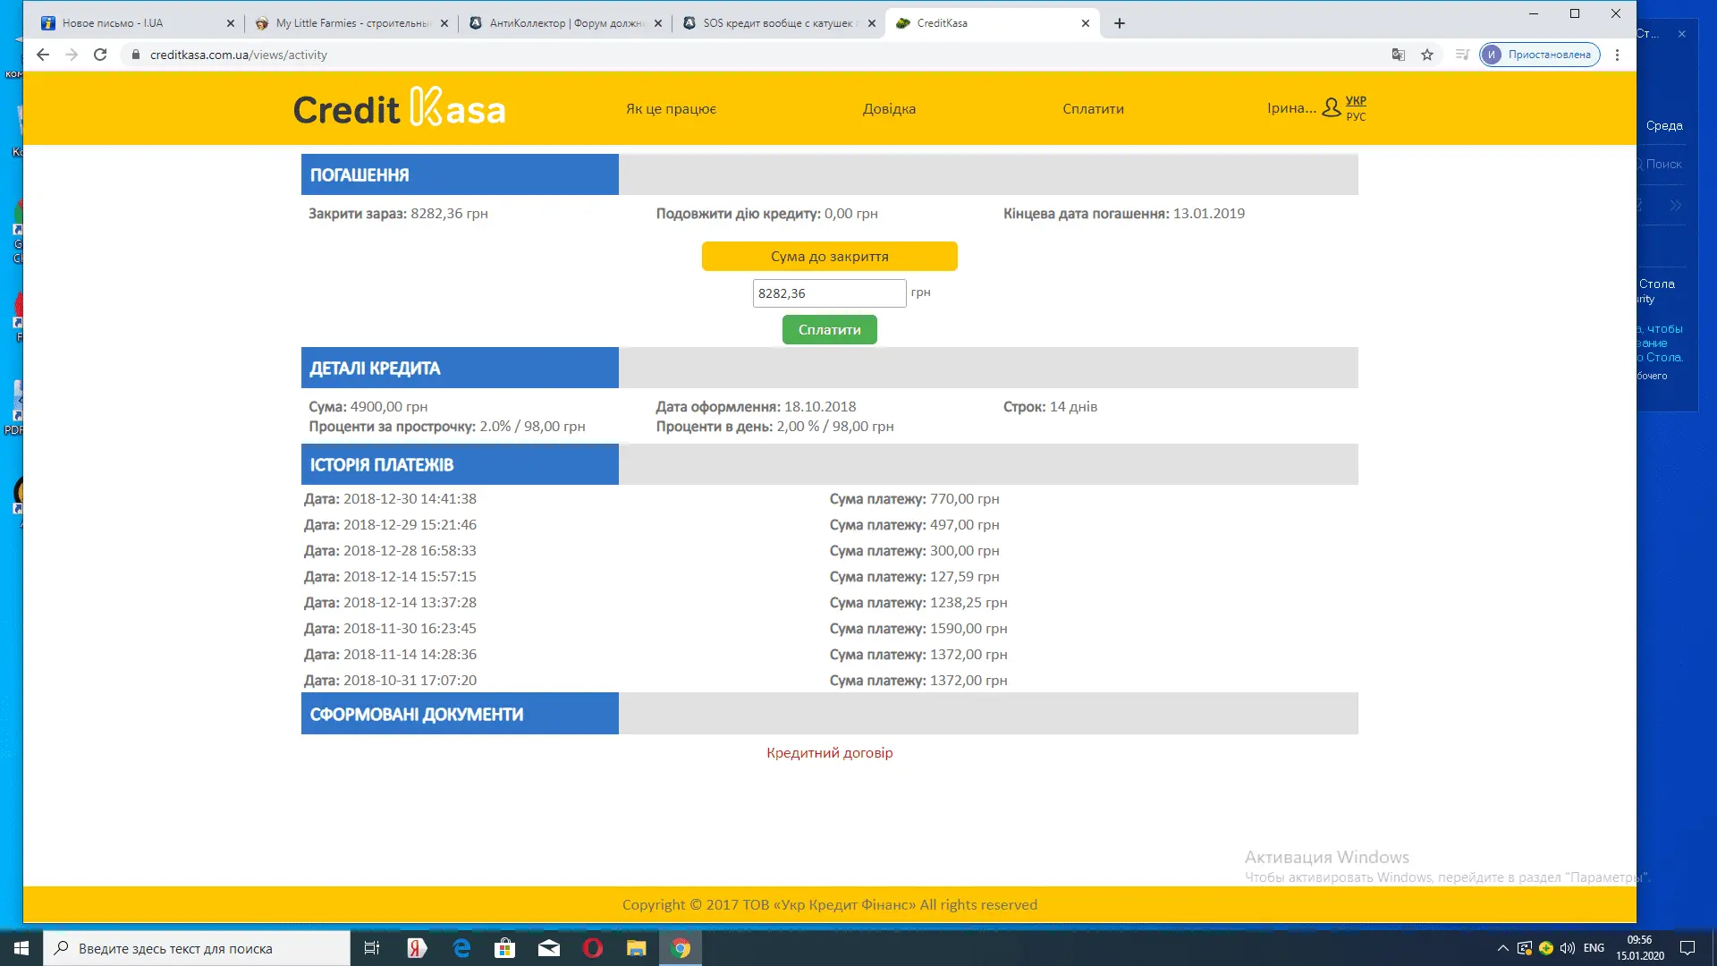Click the Сума до закриття button
Image resolution: width=1717 pixels, height=966 pixels.
coord(829,257)
